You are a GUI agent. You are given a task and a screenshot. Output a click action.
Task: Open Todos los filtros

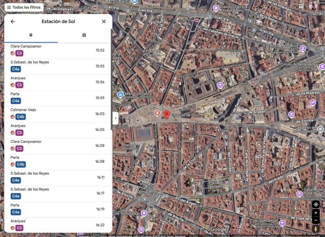coord(24,7)
